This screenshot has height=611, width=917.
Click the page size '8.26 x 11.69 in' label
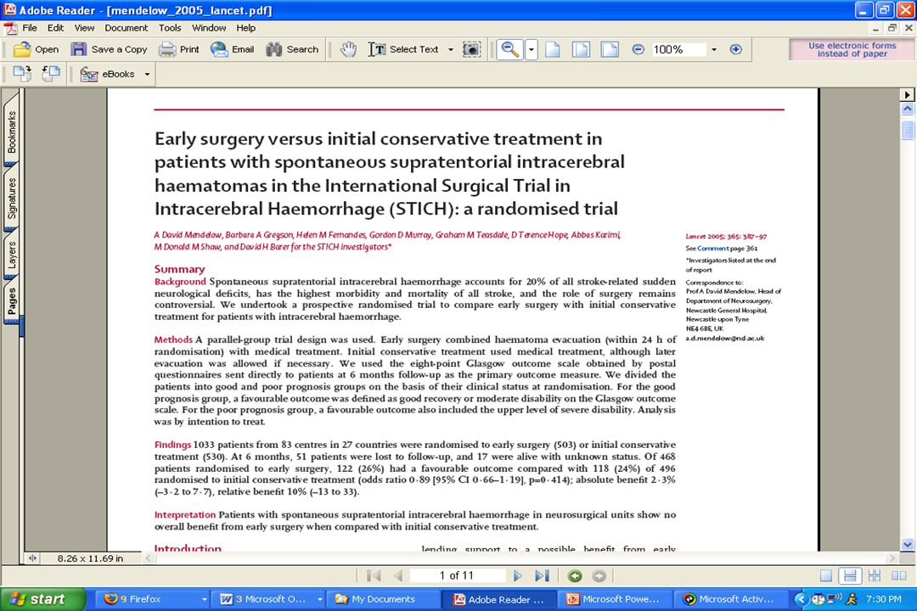coord(90,559)
